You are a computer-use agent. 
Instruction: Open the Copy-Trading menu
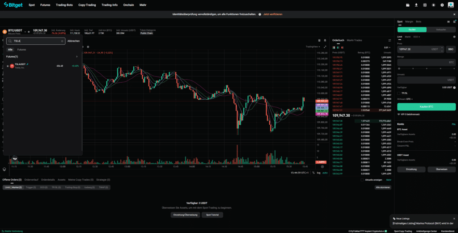(x=87, y=5)
